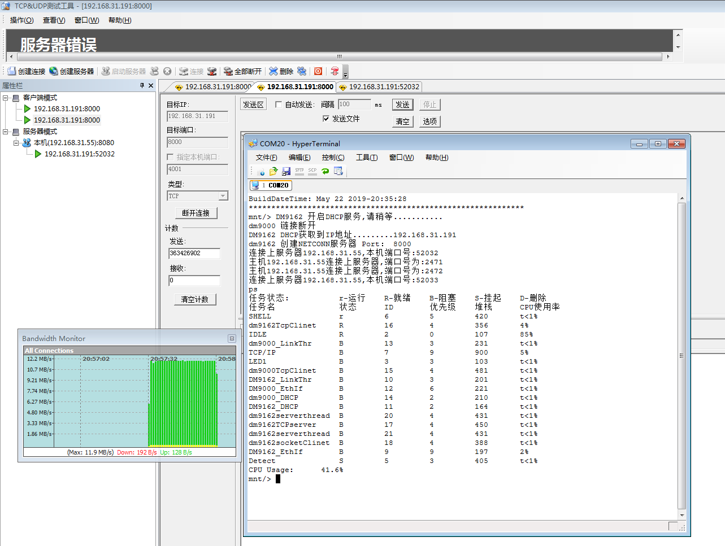
Task: Click the 发送 count field 363426902
Action: coord(194,254)
